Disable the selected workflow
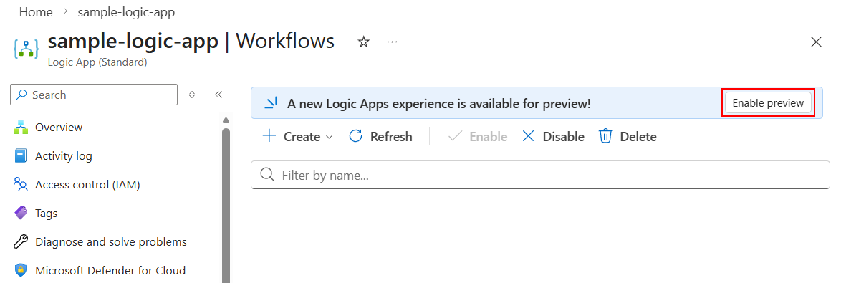 pyautogui.click(x=553, y=137)
